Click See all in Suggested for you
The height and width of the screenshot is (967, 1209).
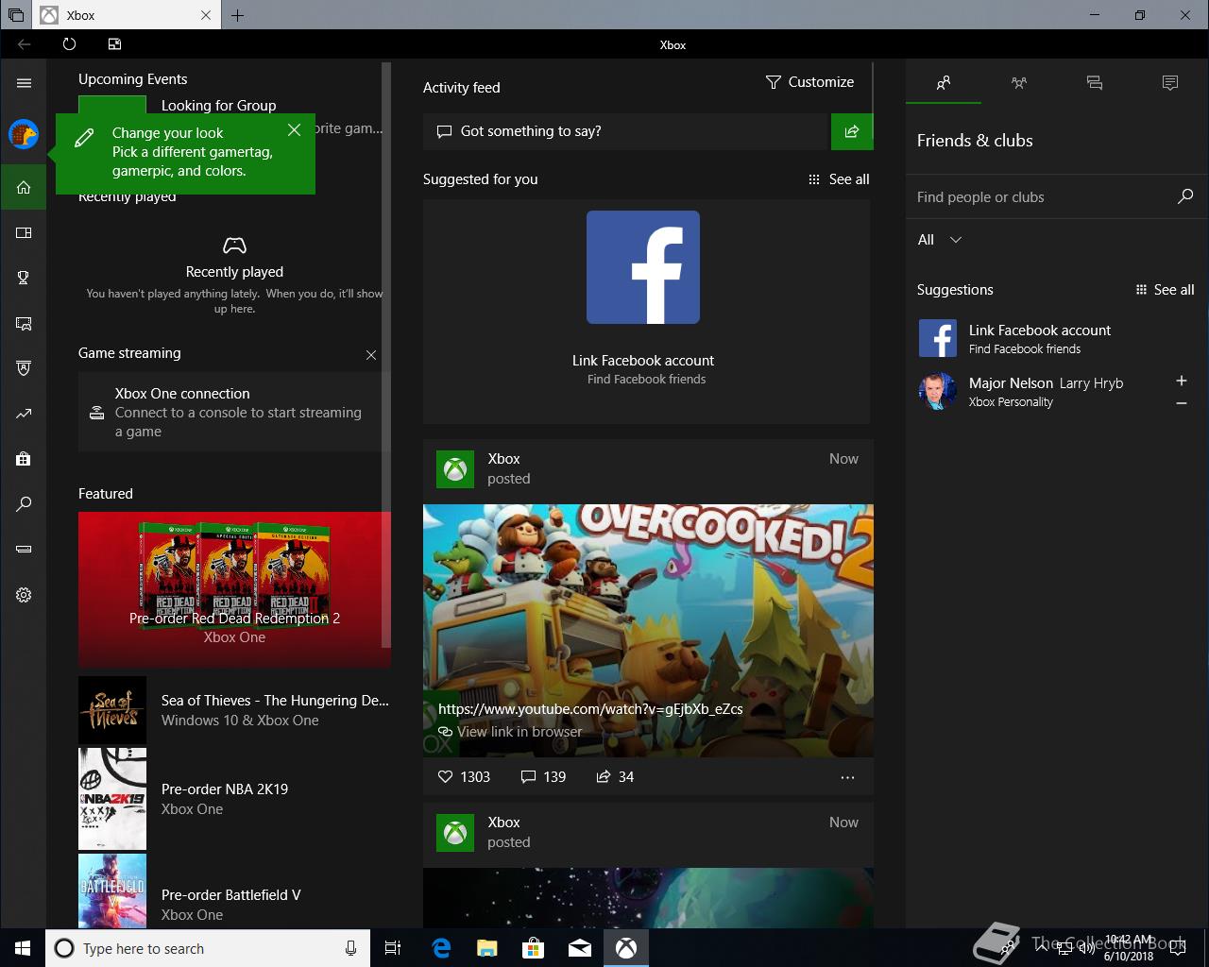tap(839, 179)
